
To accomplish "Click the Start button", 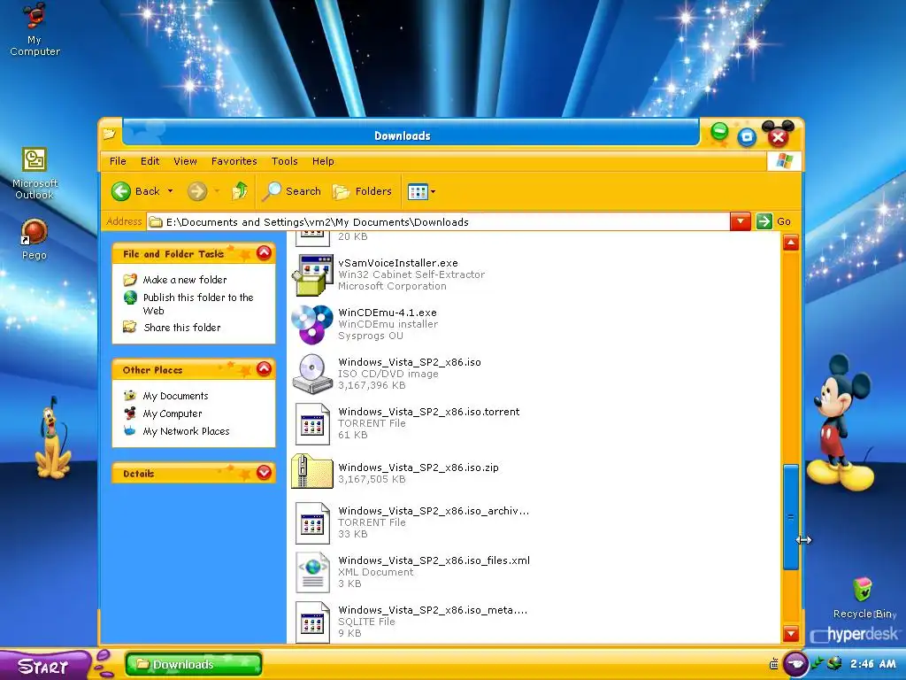I will [x=45, y=665].
